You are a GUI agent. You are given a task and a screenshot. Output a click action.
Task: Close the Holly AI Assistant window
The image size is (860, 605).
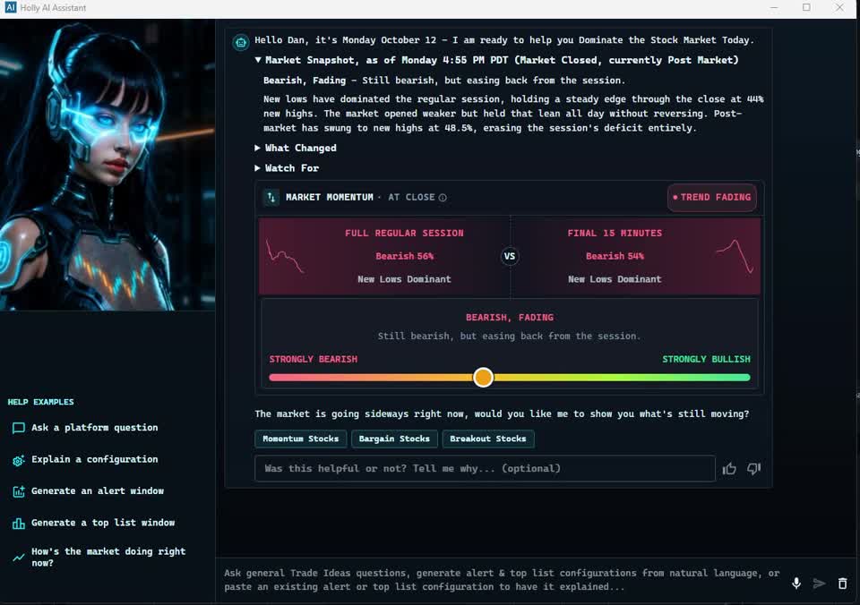coord(839,8)
